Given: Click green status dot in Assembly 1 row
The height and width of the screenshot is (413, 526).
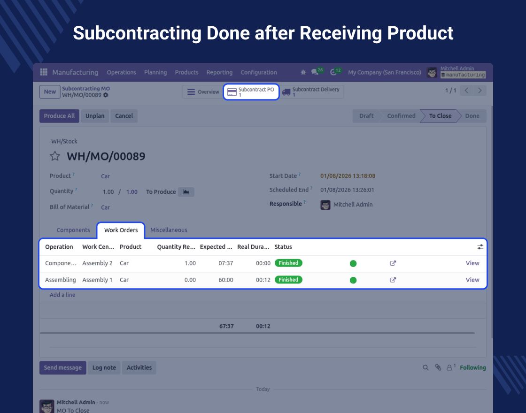Looking at the screenshot, I should click(x=353, y=280).
